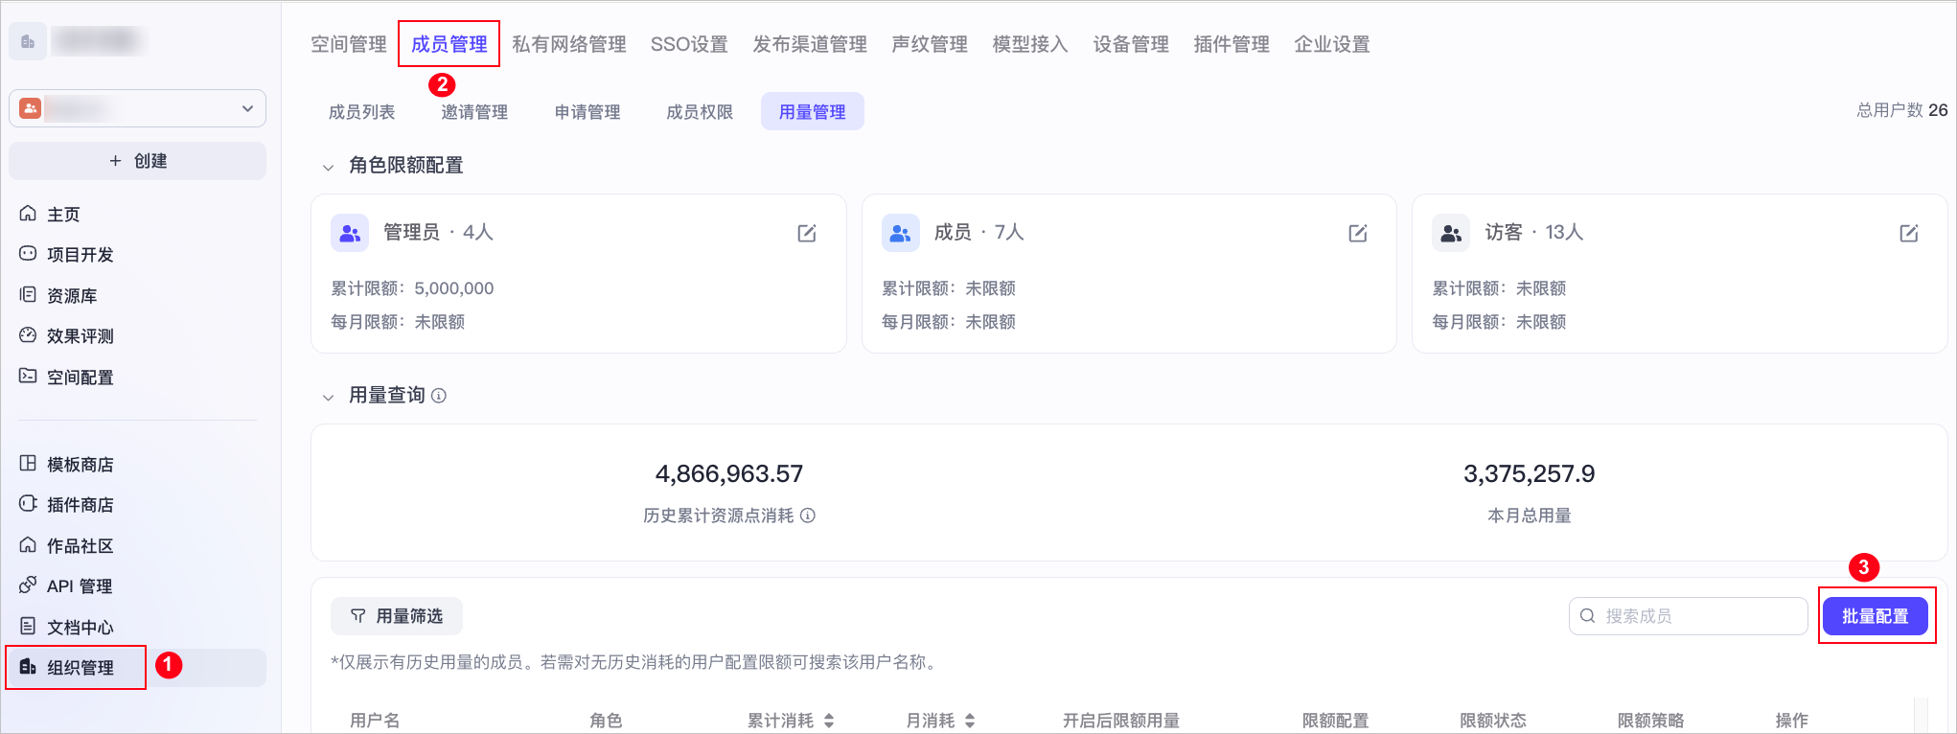Image resolution: width=1957 pixels, height=734 pixels.
Task: Click the edit icon on 访客 card
Action: pyautogui.click(x=1908, y=233)
